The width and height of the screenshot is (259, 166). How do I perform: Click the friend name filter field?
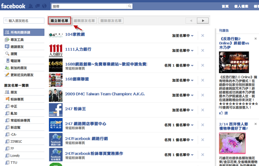pyautogui.click(x=24, y=21)
